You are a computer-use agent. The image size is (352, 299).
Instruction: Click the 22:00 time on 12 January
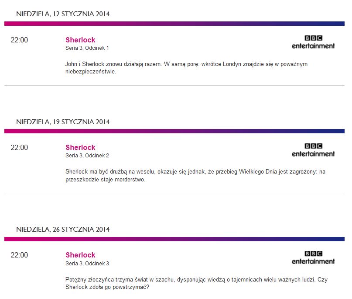click(19, 40)
